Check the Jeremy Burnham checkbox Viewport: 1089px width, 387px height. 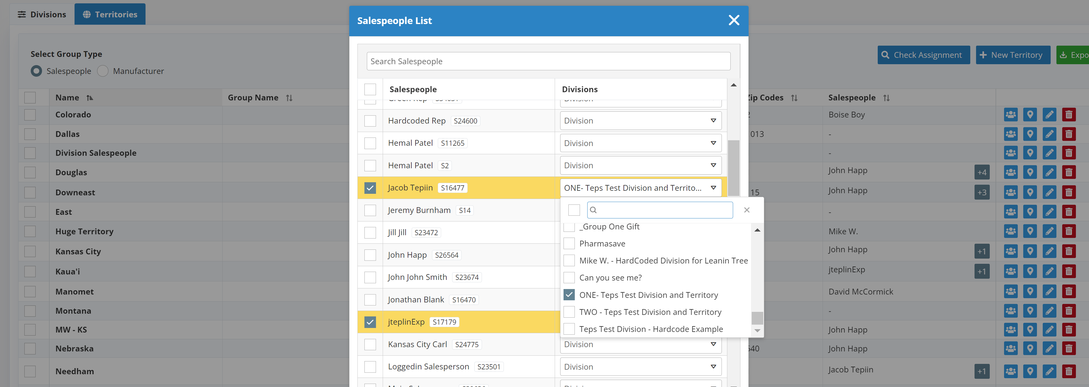370,211
